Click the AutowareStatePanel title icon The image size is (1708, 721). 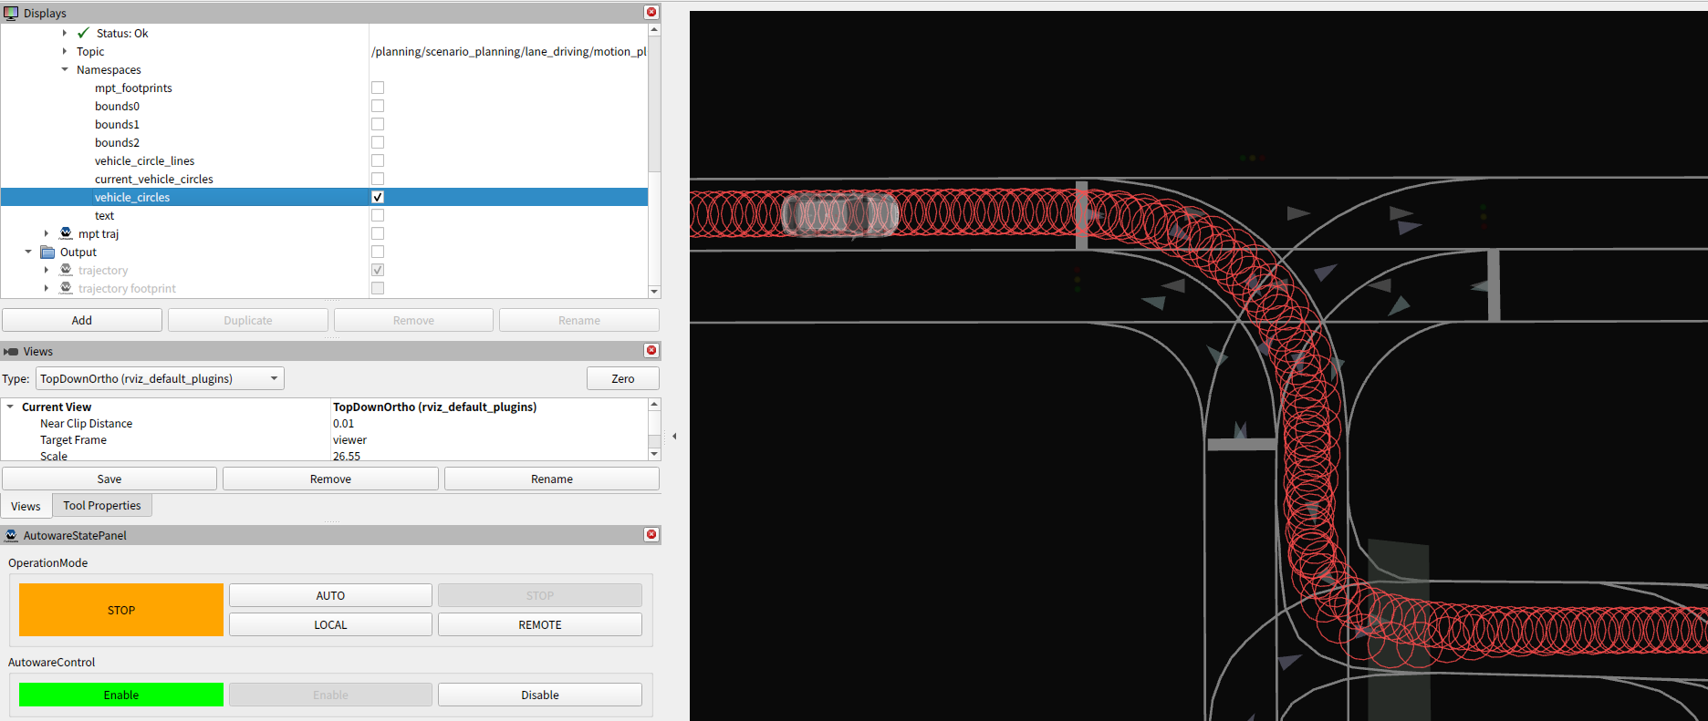pos(11,535)
